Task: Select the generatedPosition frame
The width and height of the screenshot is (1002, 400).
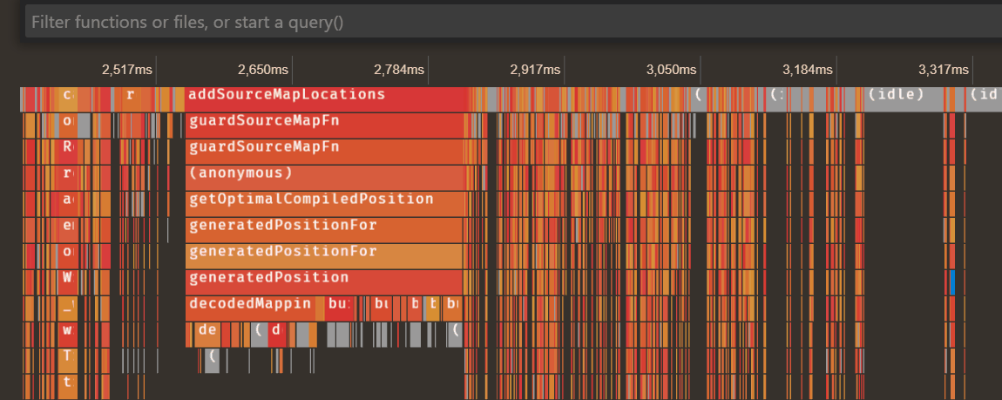Action: [x=324, y=278]
